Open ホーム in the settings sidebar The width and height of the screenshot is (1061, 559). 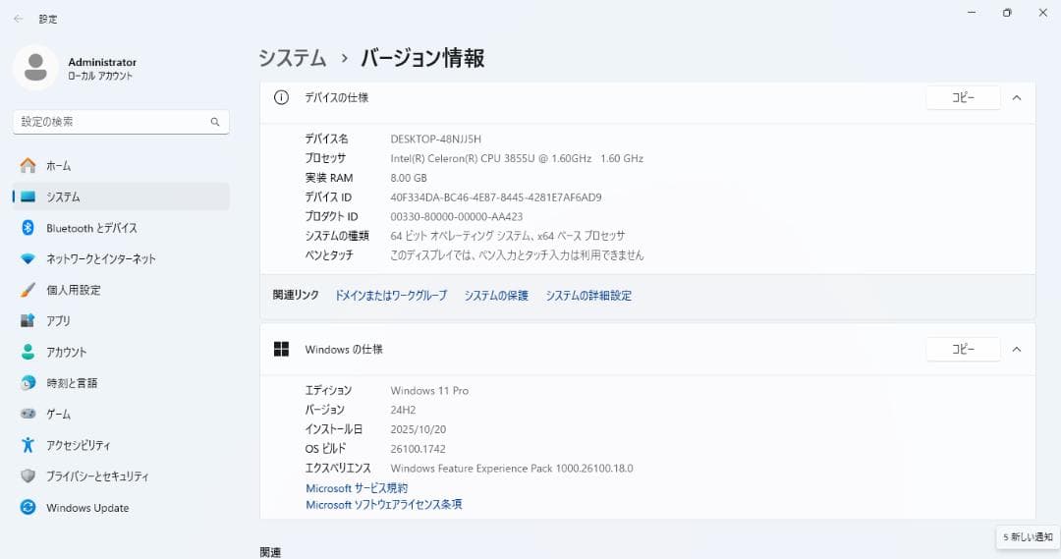coord(121,165)
